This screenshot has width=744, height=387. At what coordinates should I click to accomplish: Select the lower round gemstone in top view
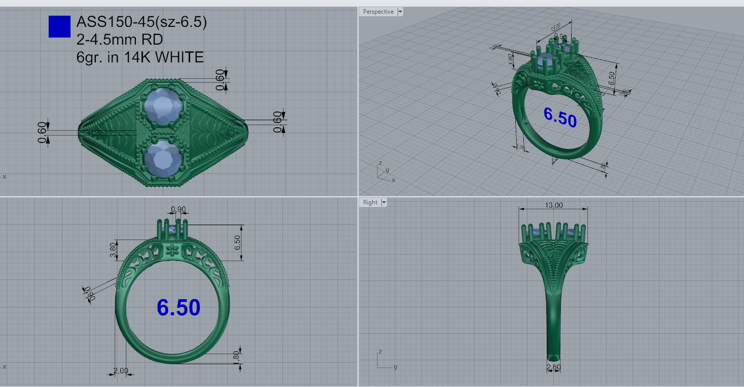pyautogui.click(x=163, y=159)
